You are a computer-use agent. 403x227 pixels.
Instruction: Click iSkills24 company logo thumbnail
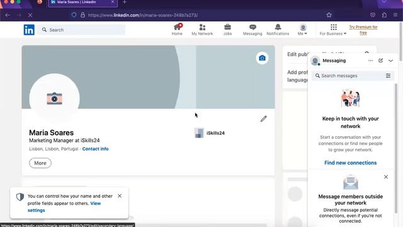click(199, 133)
